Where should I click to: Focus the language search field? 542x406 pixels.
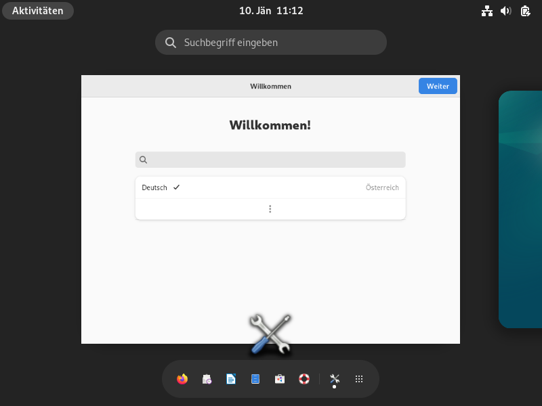click(x=270, y=160)
